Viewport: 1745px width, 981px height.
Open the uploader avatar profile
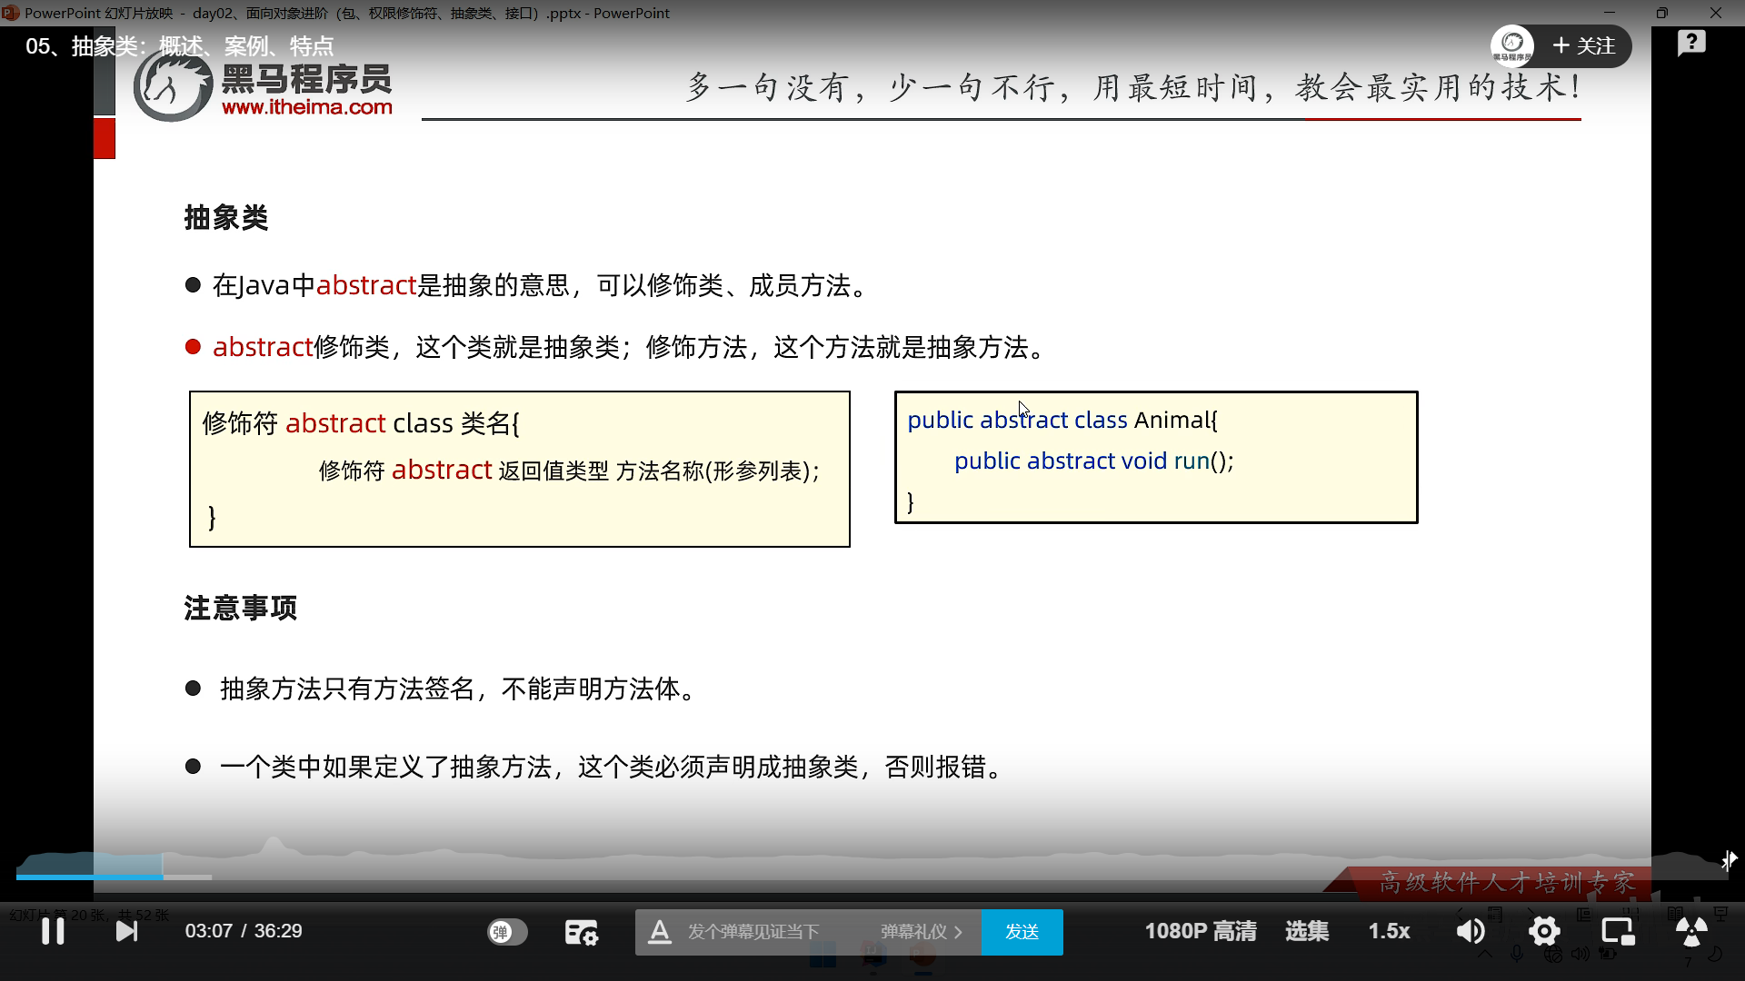pos(1512,45)
